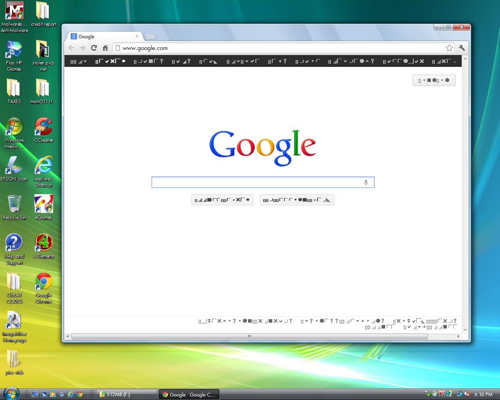Viewport: 500px width, 400px height.
Task: Open the 512MB (F:) taskbar window
Action: point(127,395)
